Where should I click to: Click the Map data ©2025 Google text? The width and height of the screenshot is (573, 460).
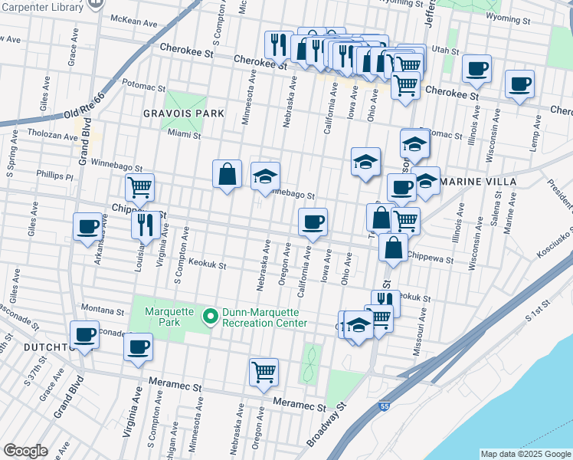tap(525, 454)
